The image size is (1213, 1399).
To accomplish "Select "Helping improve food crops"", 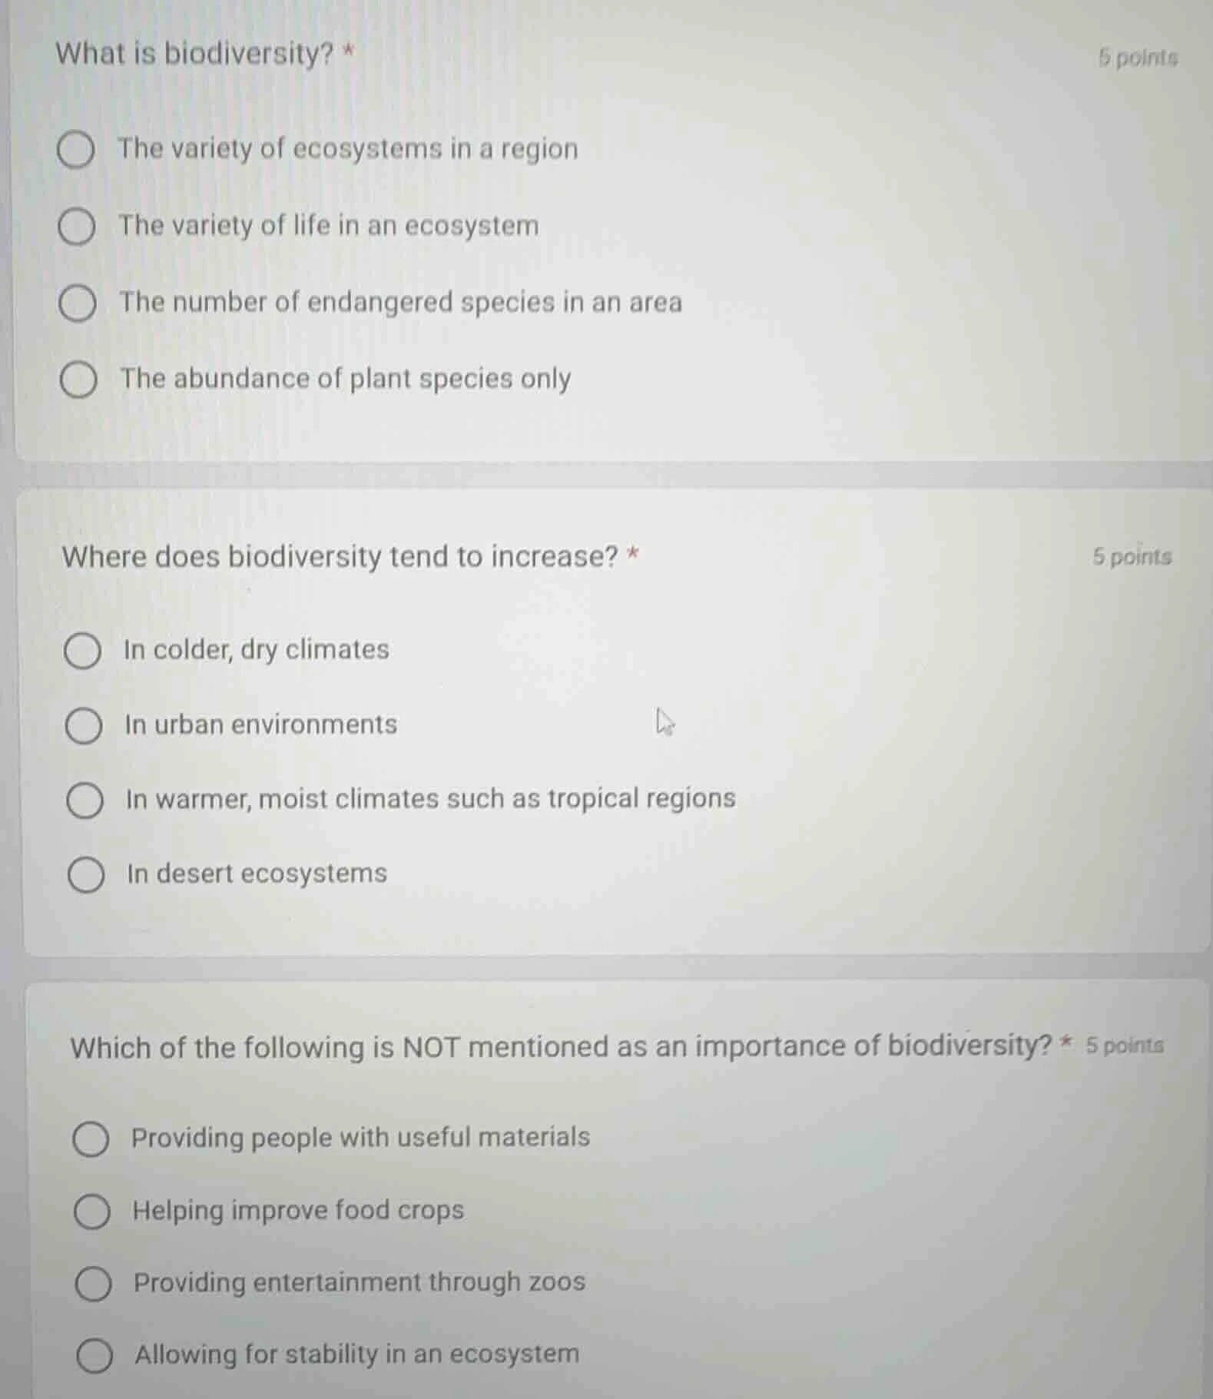I will (91, 1212).
